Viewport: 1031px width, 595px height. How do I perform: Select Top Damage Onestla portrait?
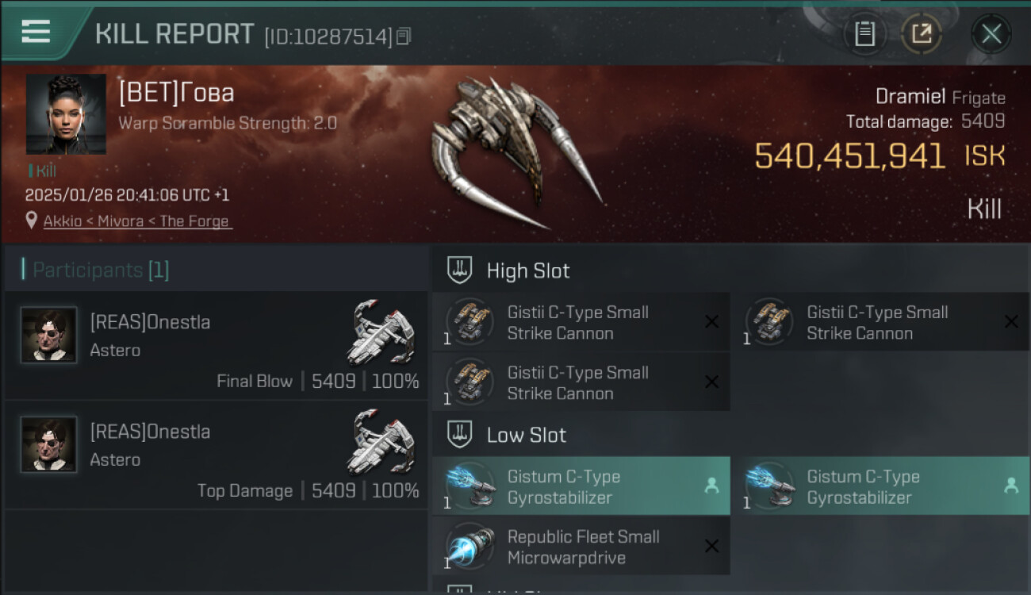coord(49,445)
